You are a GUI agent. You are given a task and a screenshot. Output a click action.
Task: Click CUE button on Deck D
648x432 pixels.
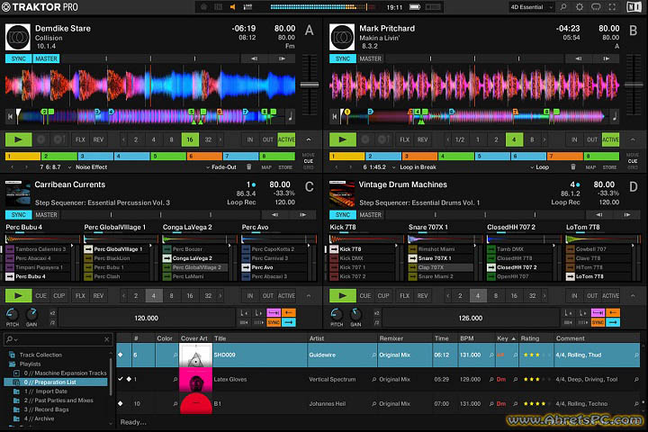364,295
